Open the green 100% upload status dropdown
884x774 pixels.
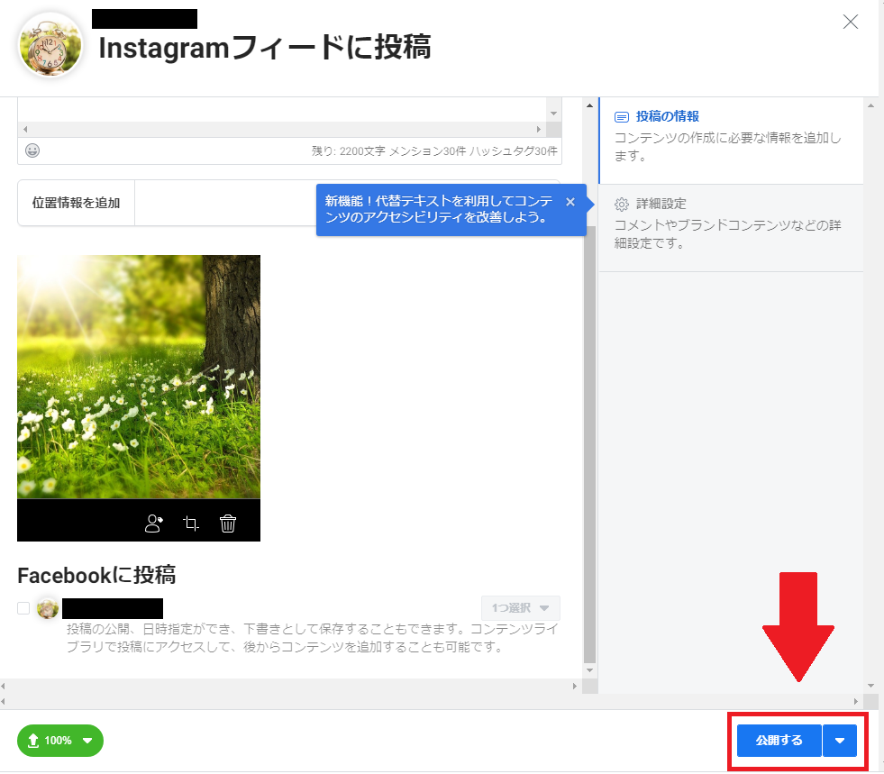click(60, 740)
